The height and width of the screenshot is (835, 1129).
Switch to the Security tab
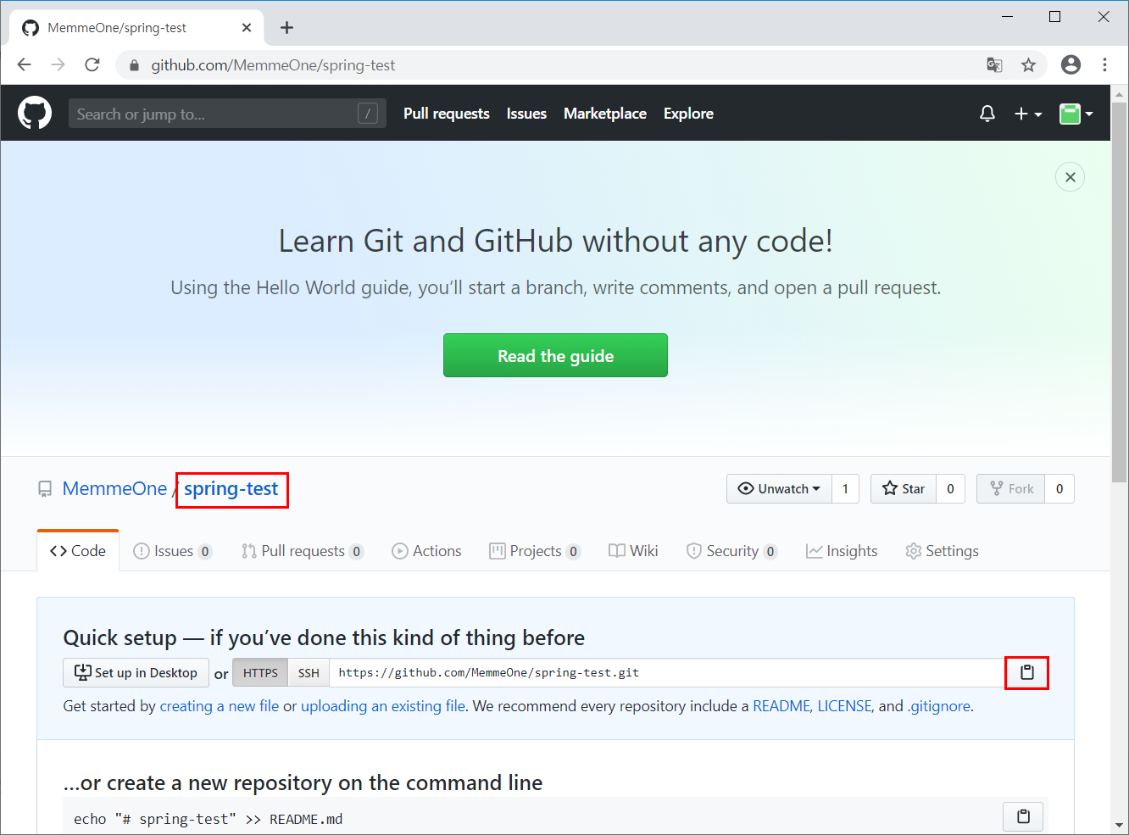[x=731, y=551]
